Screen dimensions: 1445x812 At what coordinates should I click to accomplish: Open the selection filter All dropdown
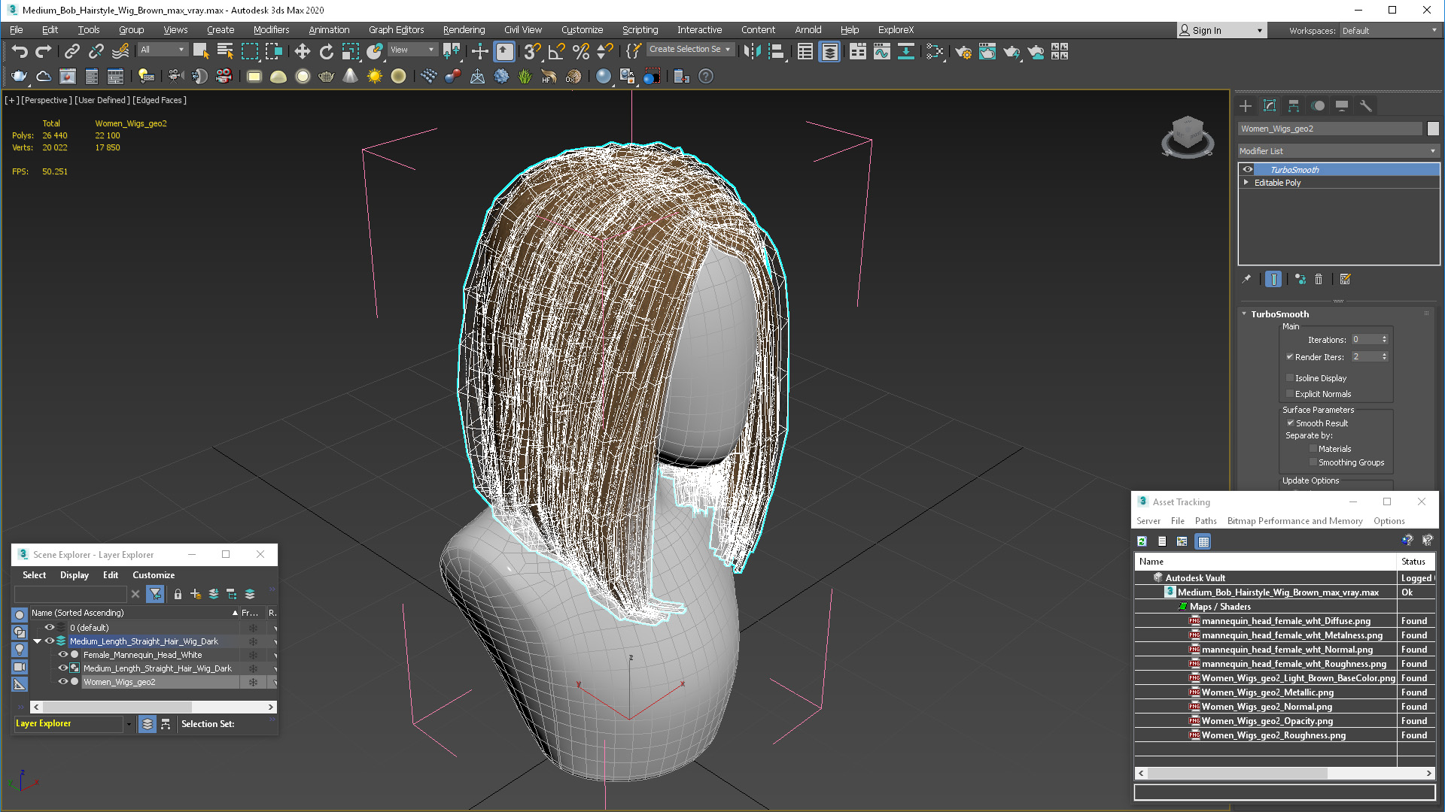tap(162, 50)
